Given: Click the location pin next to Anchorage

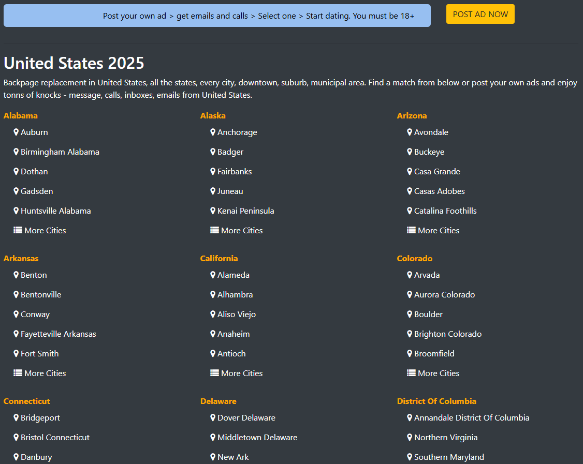Looking at the screenshot, I should (x=213, y=132).
